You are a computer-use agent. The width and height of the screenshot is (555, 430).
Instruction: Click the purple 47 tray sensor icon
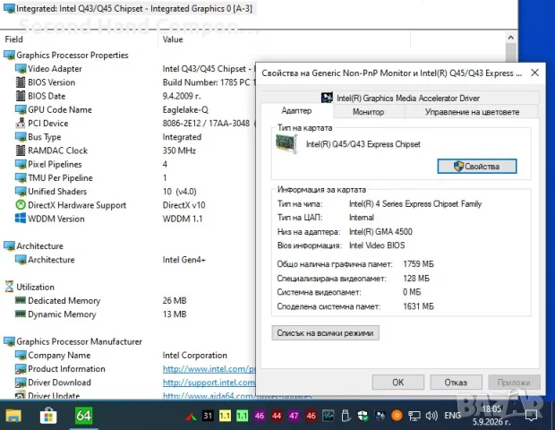click(294, 416)
